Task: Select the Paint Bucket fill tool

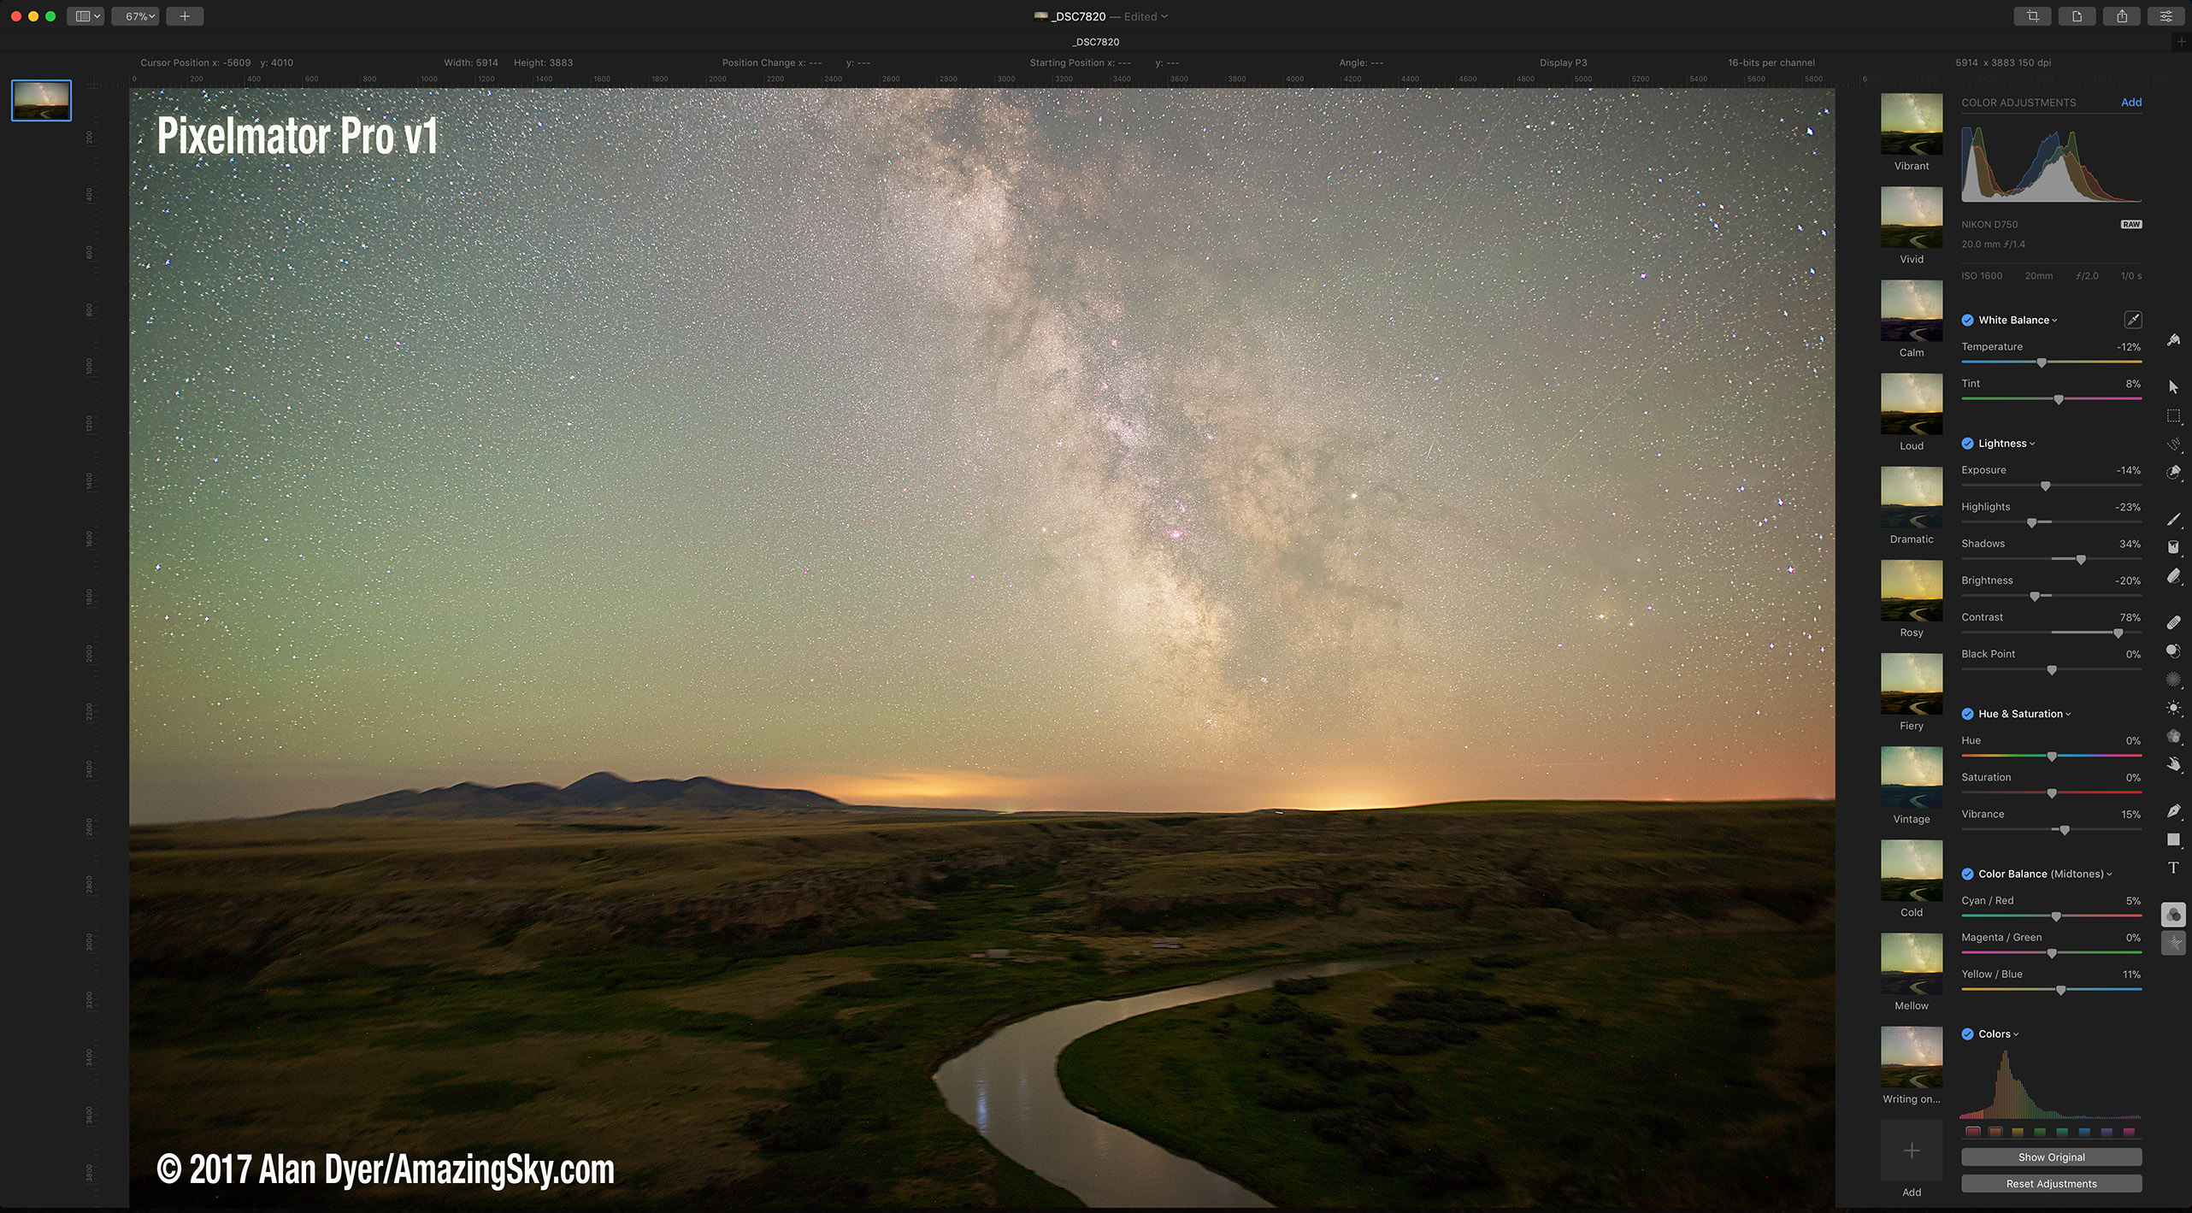Action: pos(2173,547)
